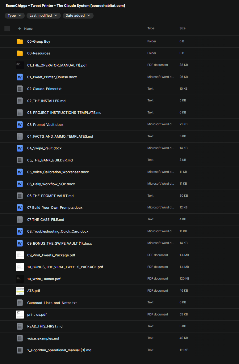
Task: Click the sort direction arrow beside Name
Action: point(19,28)
